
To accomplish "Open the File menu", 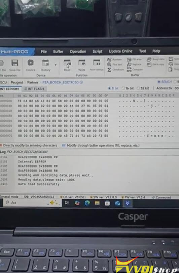I will 44,52.
